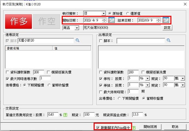Open the end date calendar picker icon
The image size is (189, 131).
tap(165, 20)
